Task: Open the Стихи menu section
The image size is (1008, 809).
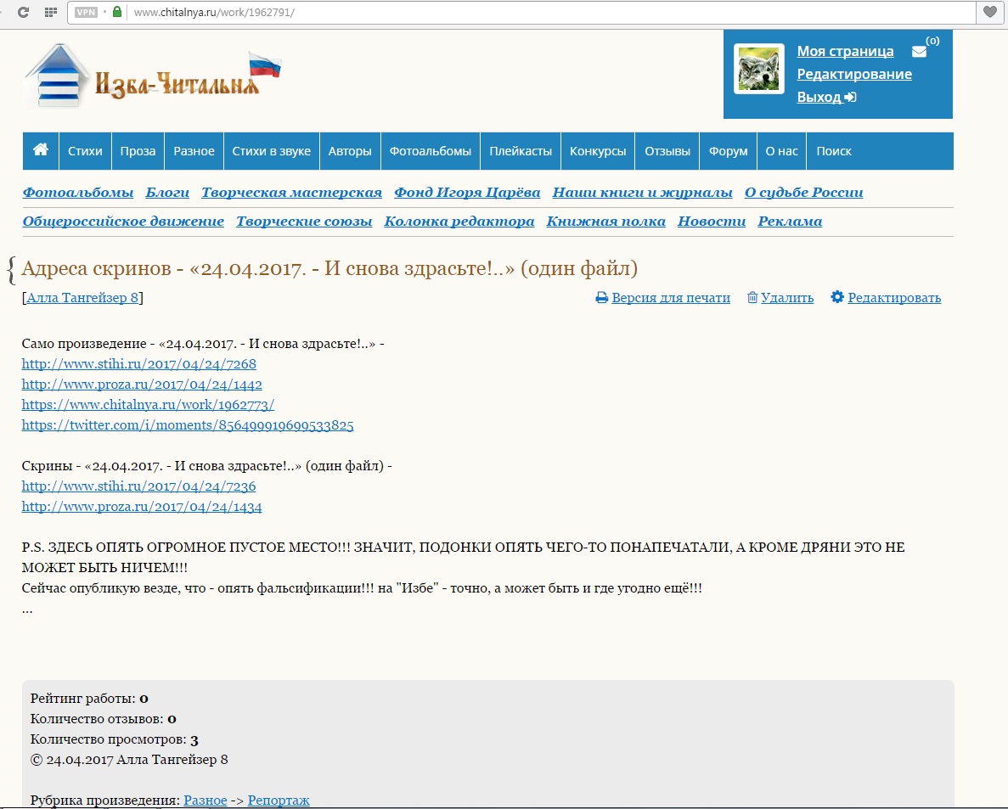Action: (x=85, y=151)
